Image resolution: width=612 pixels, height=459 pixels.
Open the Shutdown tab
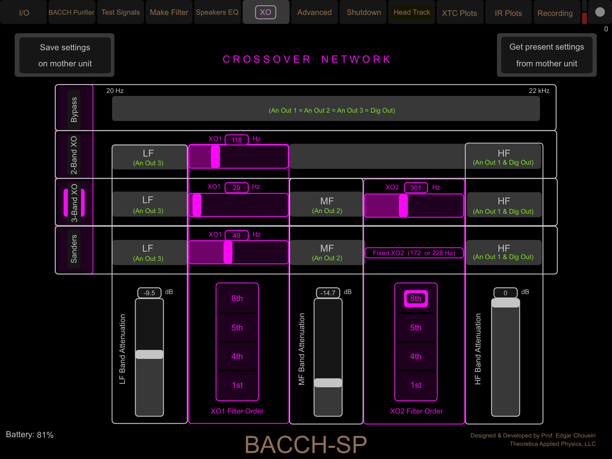[364, 12]
